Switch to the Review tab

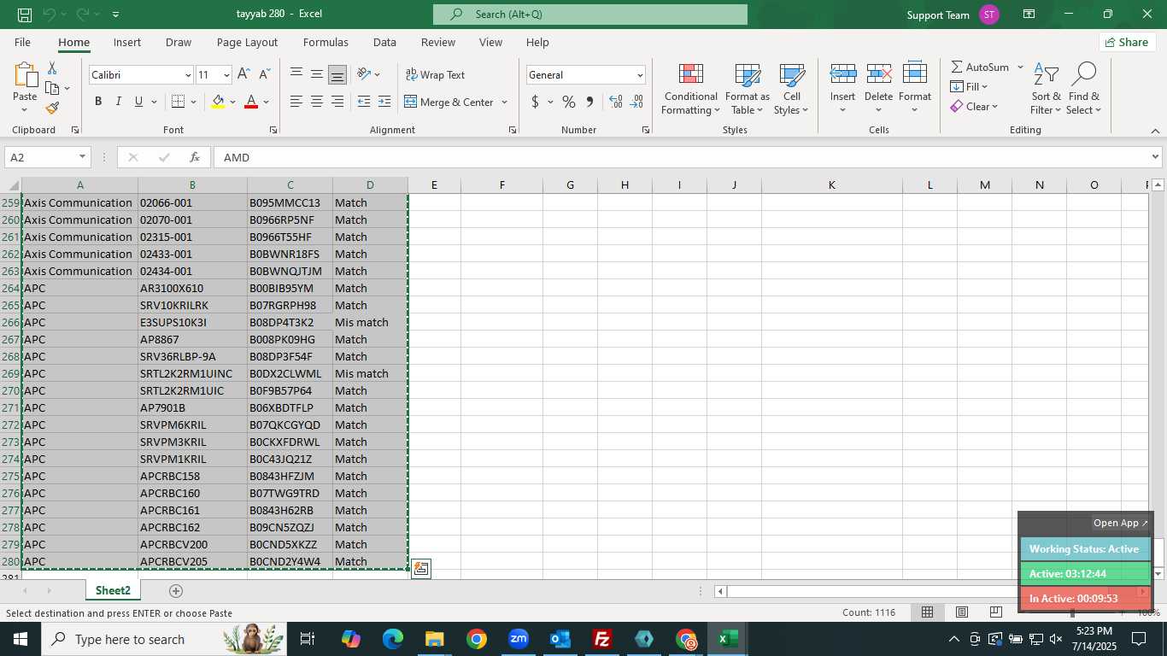click(x=437, y=42)
